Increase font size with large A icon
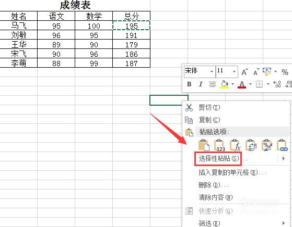Viewport: 292px width, 227px height. (244, 72)
